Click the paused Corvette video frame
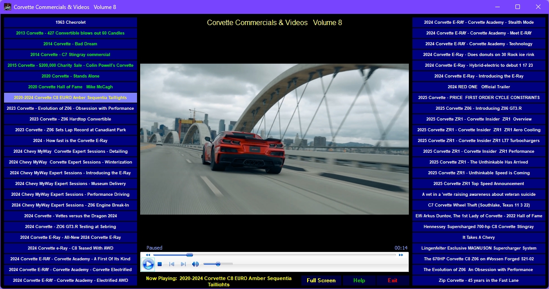 click(274, 139)
